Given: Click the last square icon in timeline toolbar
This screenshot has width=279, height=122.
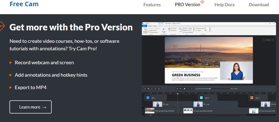Looking at the screenshot, I should [x=159, y=89].
